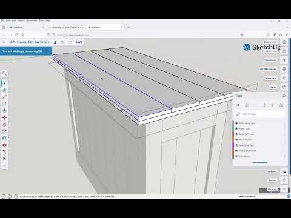Toggle visibility of all tags in header
Viewport: 291px width, 218px height.
(238, 105)
